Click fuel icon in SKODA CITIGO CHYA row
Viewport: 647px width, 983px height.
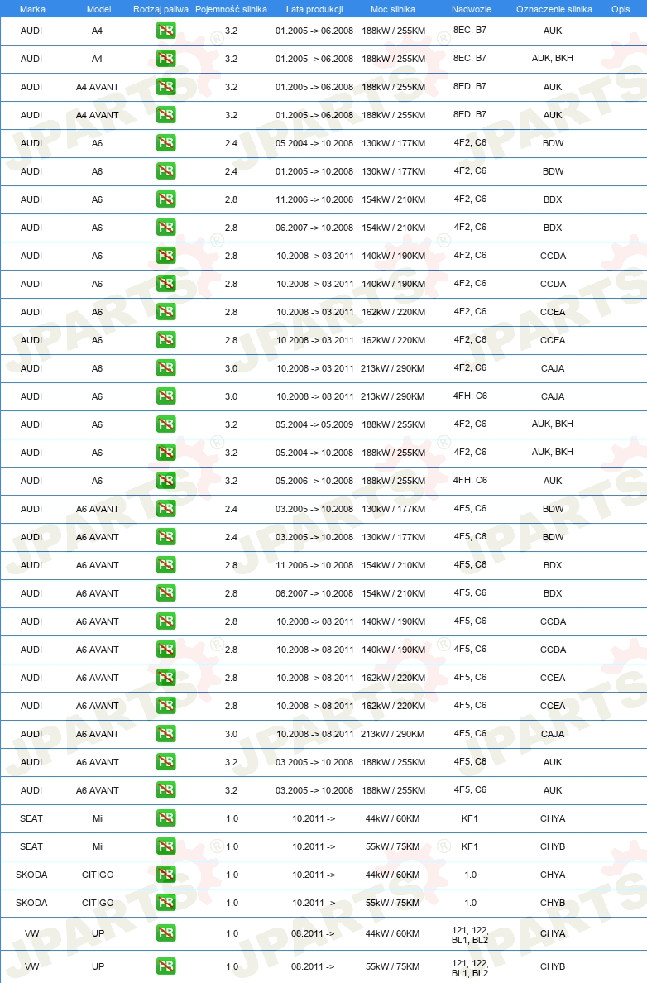(166, 875)
